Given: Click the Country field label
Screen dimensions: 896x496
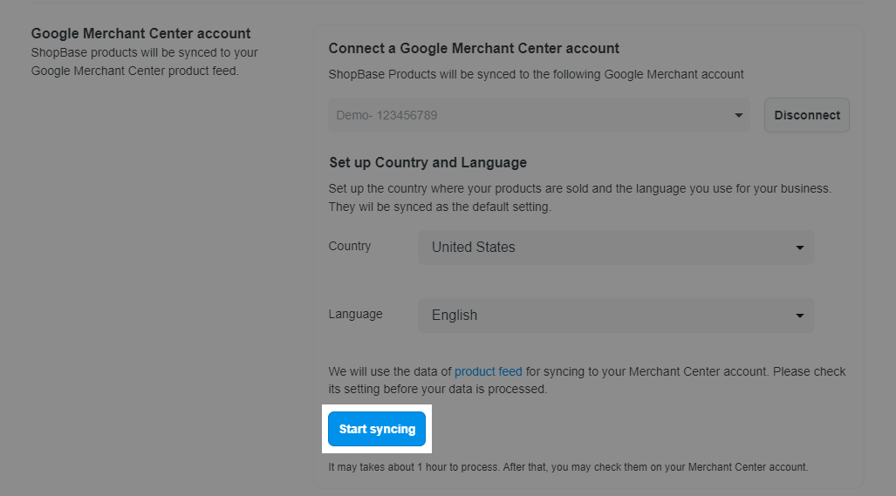Looking at the screenshot, I should pyautogui.click(x=349, y=246).
